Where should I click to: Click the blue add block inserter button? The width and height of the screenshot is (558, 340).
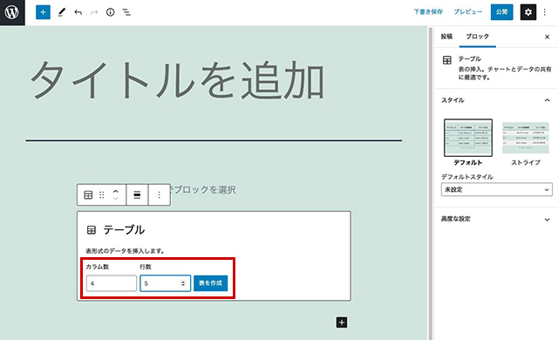(x=43, y=12)
